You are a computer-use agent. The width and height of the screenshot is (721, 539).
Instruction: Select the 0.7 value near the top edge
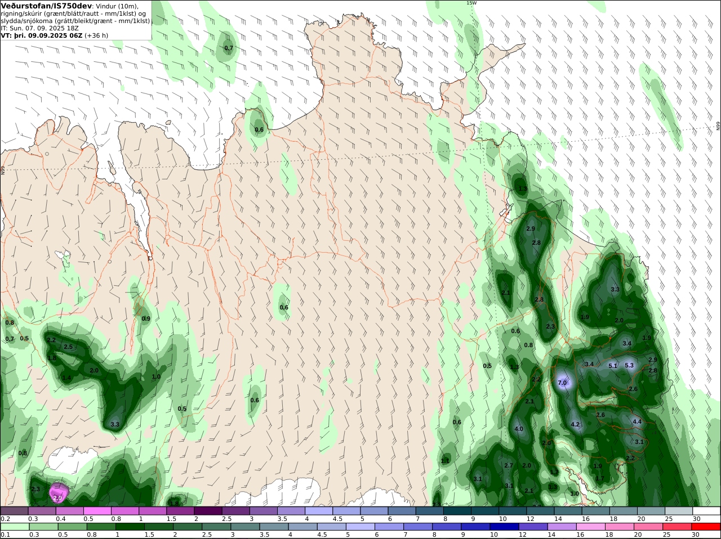click(229, 48)
